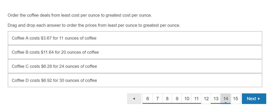Select current question 14 page tab

(226, 98)
